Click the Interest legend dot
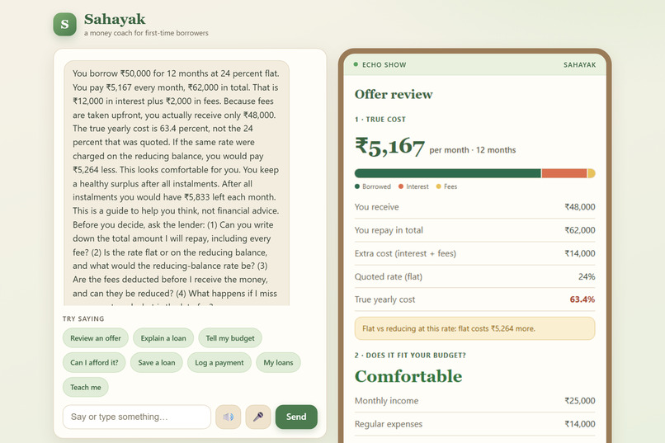The height and width of the screenshot is (443, 665). (x=401, y=186)
